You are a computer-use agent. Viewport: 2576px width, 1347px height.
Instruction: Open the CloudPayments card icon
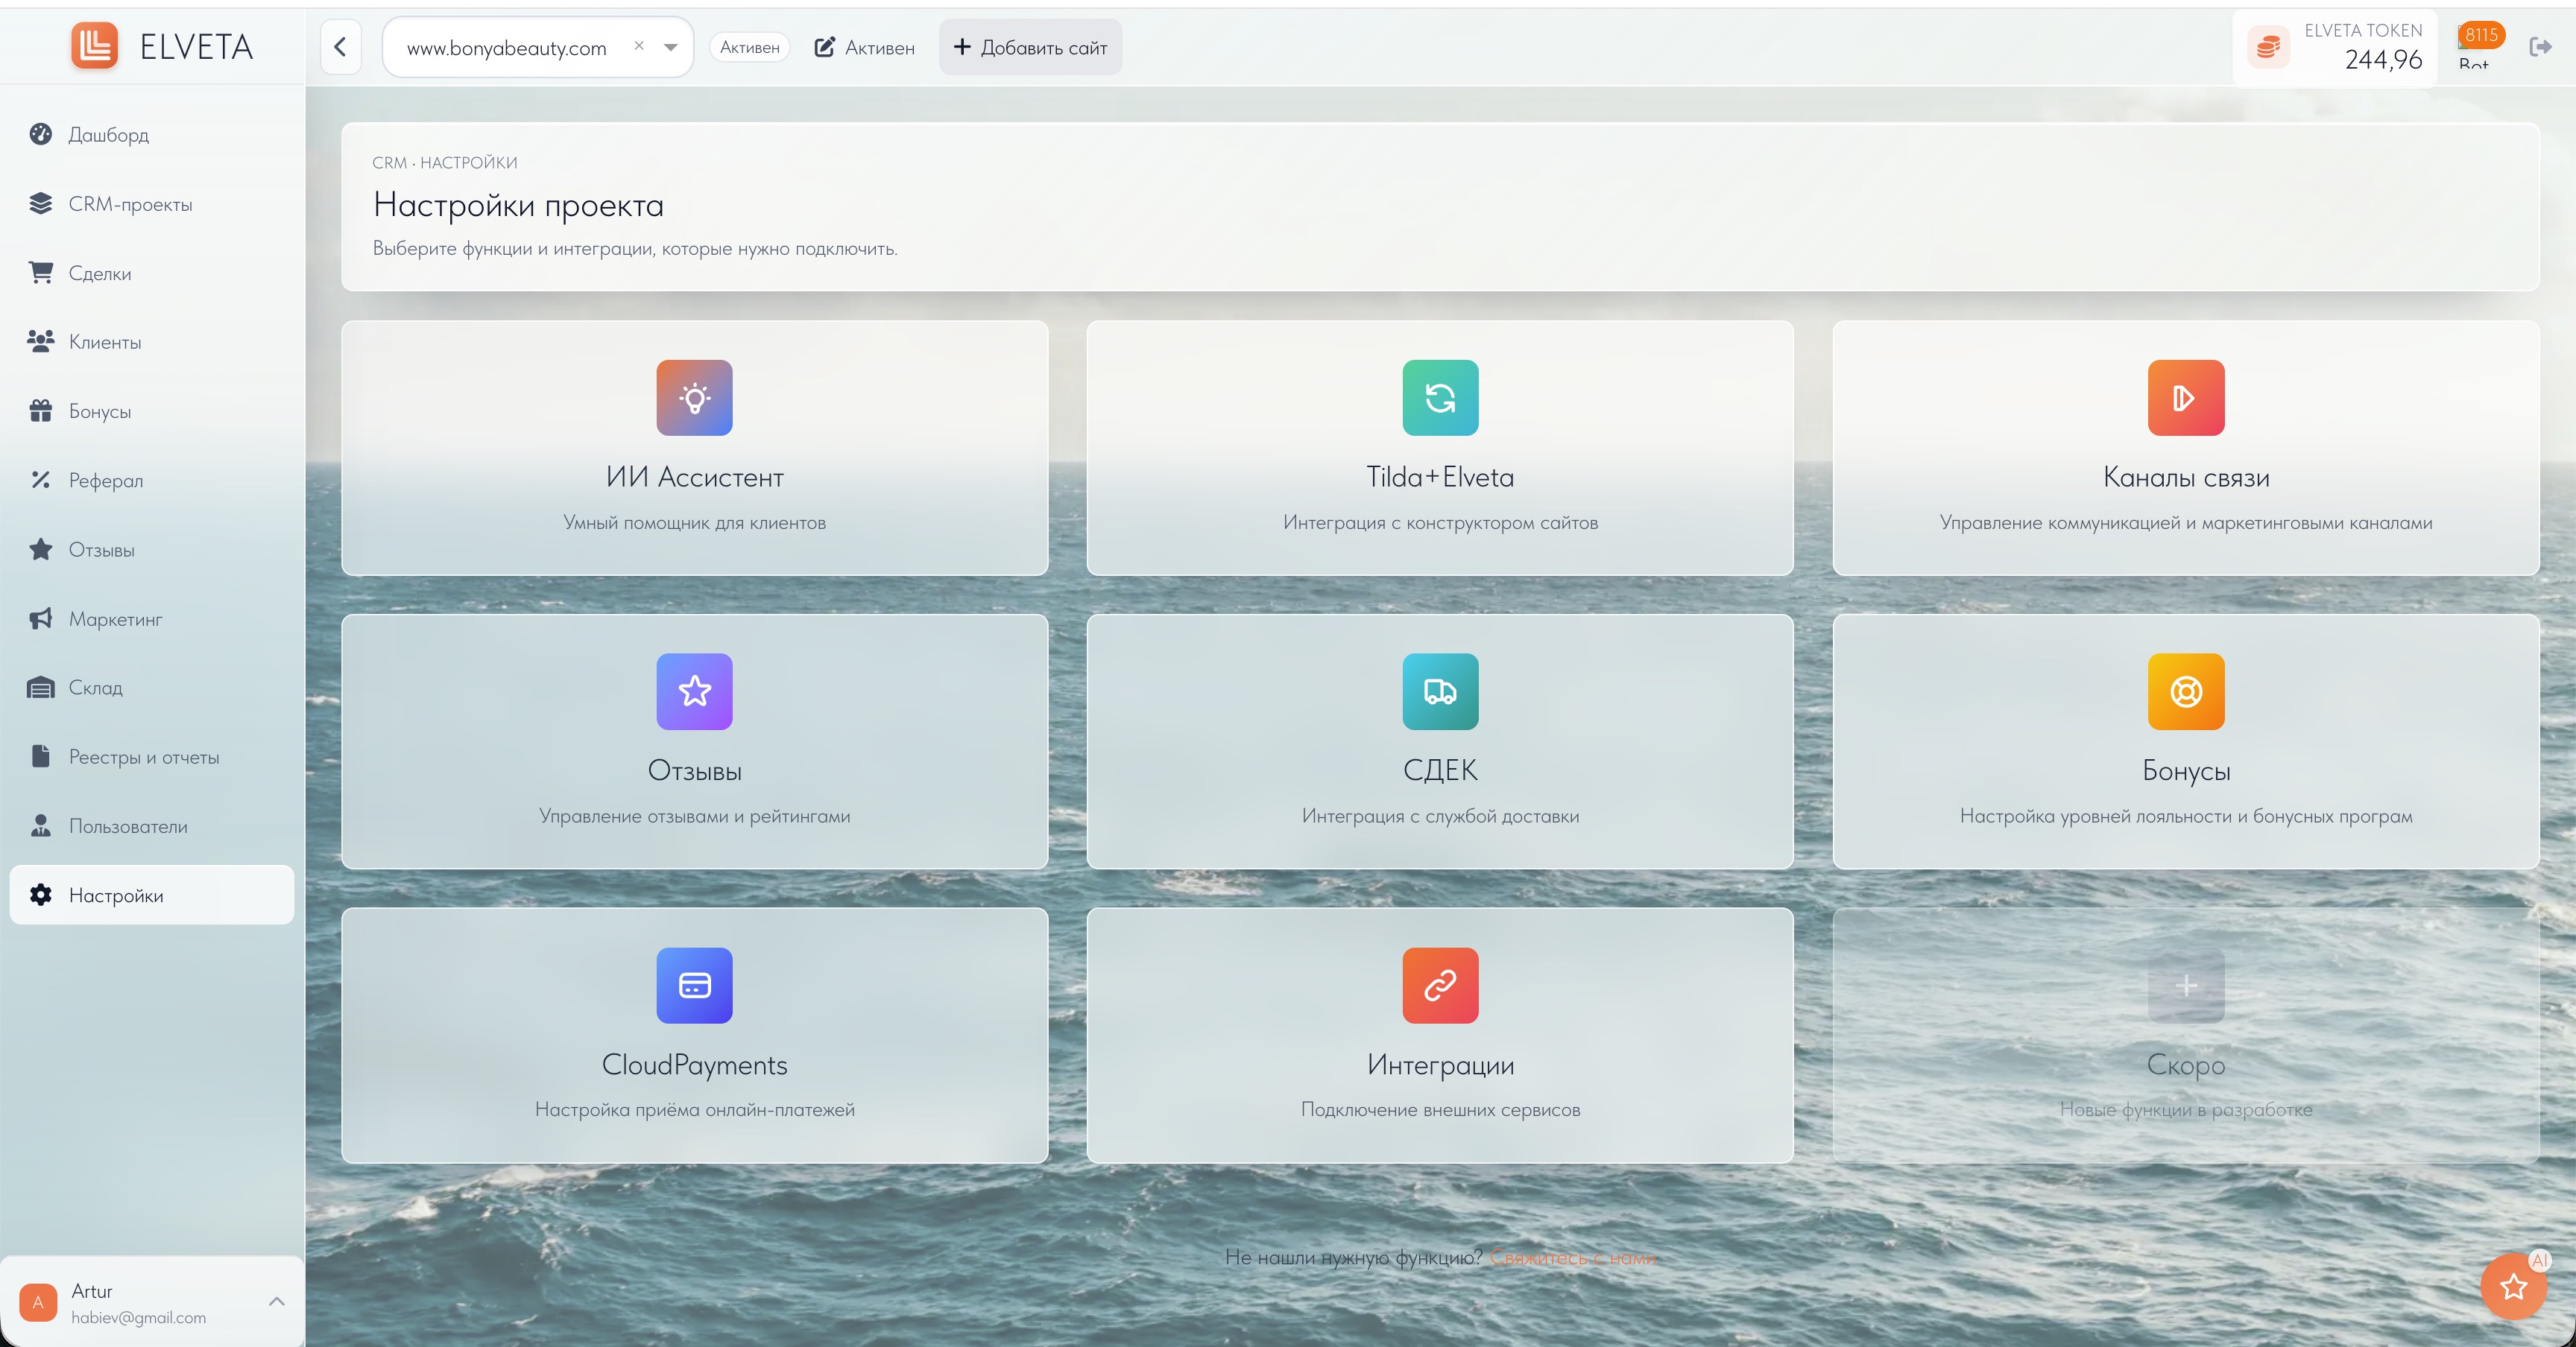point(694,985)
